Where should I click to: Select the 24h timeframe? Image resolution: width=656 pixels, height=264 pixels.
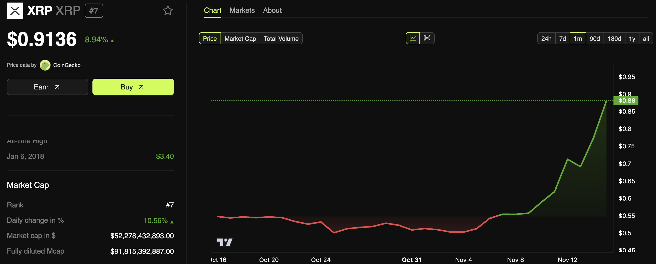pos(546,38)
